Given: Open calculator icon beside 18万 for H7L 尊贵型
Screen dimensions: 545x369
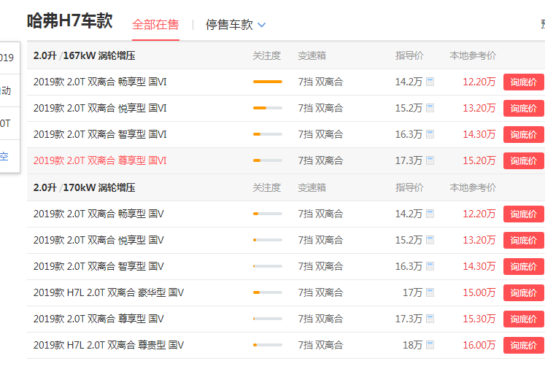Looking at the screenshot, I should point(430,345).
